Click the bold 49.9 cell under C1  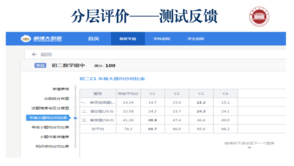coord(152,120)
